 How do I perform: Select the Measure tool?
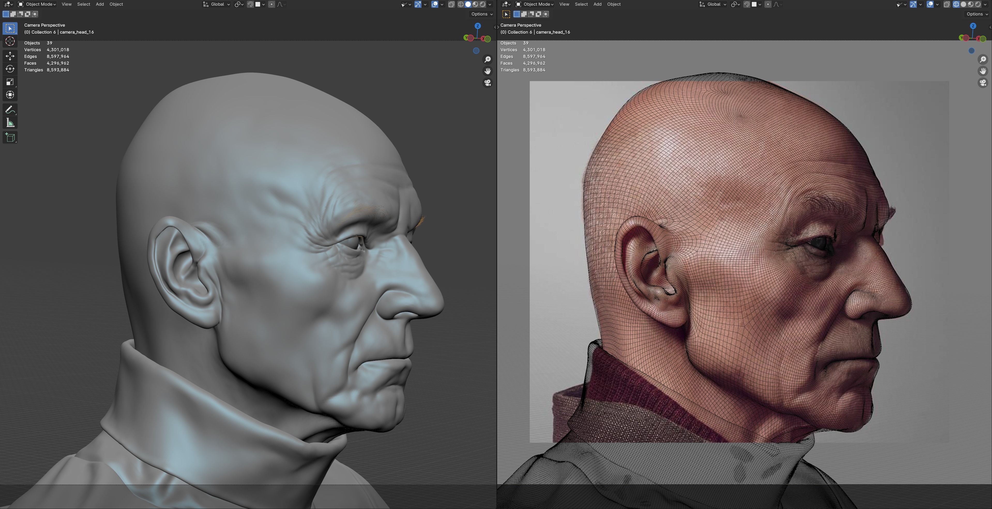10,123
